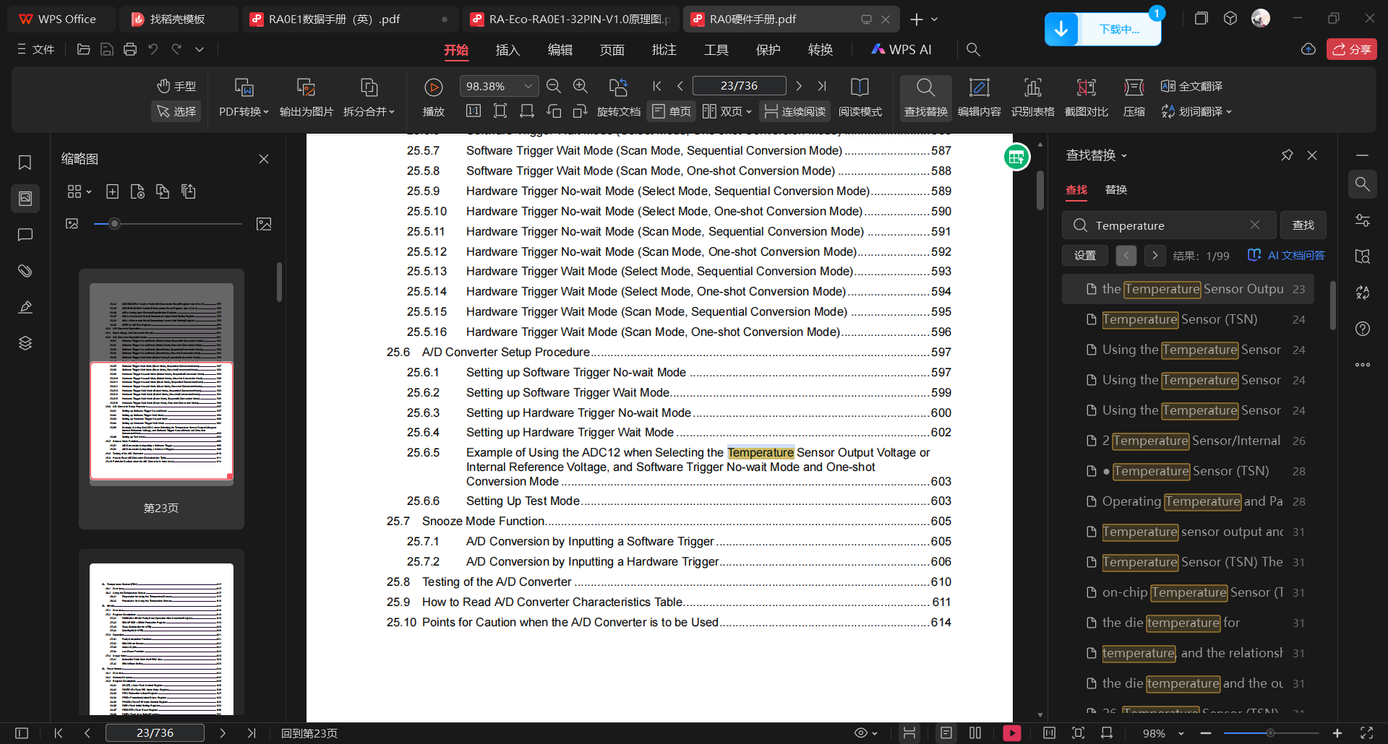Viewport: 1388px width, 744px height.
Task: Open the attachments paperclip panel
Action: [25, 271]
